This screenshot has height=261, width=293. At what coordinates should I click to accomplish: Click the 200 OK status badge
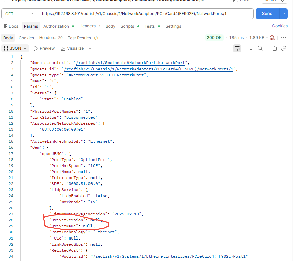[214, 38]
